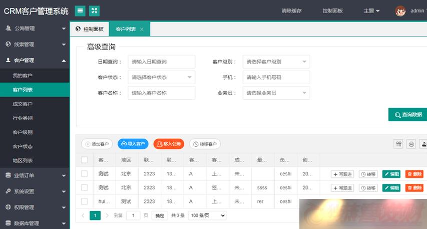Click the blue 导入客户 button

133,144
